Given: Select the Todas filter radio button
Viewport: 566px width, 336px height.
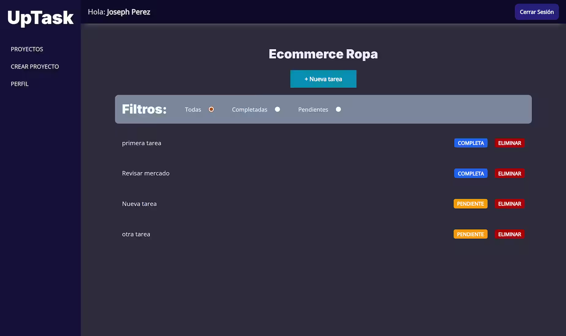Looking at the screenshot, I should click(x=211, y=109).
